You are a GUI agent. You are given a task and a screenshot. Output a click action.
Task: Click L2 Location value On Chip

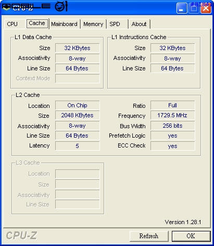point(77,105)
